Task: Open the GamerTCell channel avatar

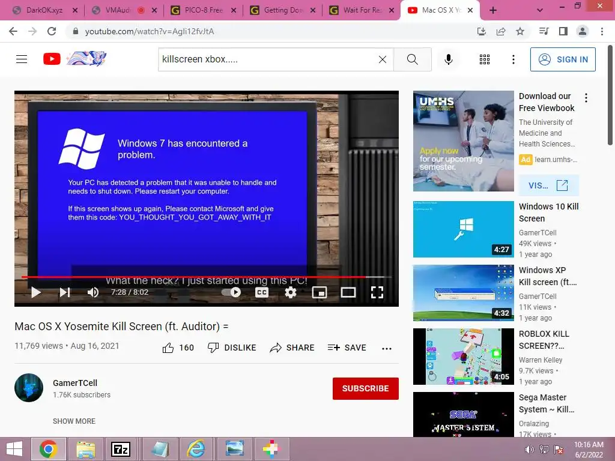Action: click(x=29, y=388)
